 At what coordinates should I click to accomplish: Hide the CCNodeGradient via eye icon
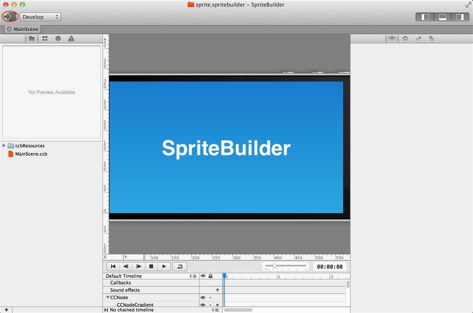pos(203,305)
